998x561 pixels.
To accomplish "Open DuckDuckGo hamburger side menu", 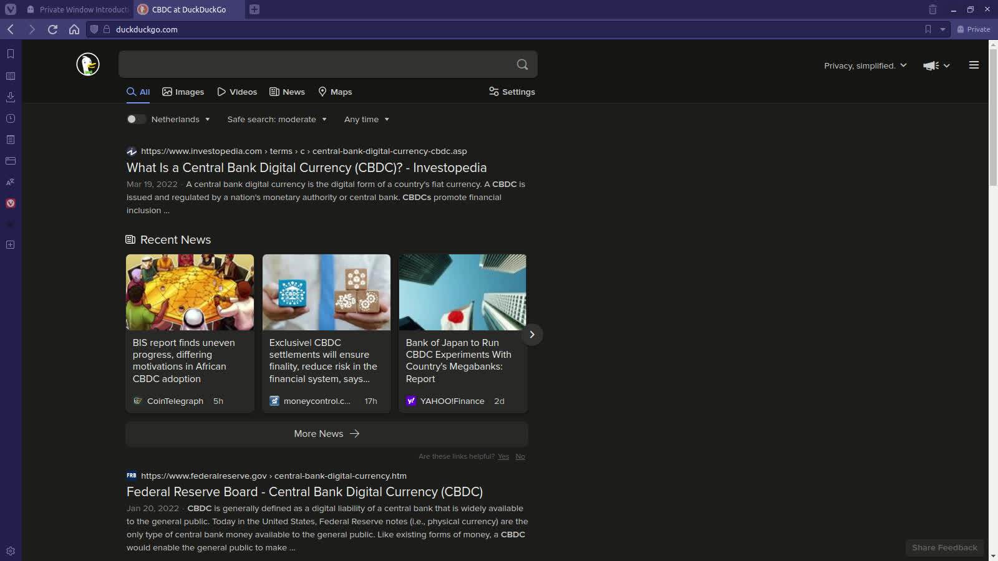I will coord(974,65).
